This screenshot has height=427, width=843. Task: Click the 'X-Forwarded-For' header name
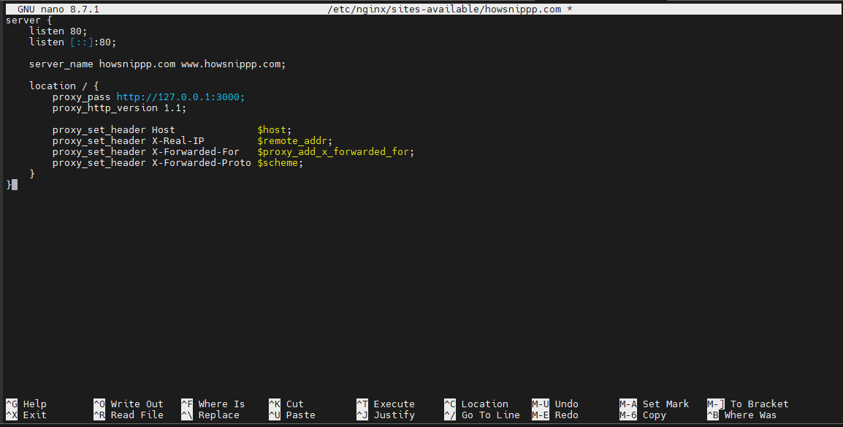point(196,151)
